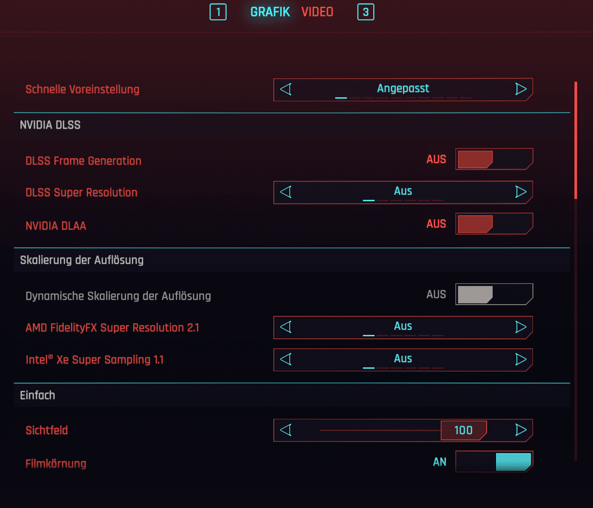The height and width of the screenshot is (508, 593).
Task: Click the Intel Xe Super Sampling Aus value
Action: 403,358
